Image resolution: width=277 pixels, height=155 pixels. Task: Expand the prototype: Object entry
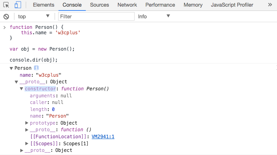[27, 123]
